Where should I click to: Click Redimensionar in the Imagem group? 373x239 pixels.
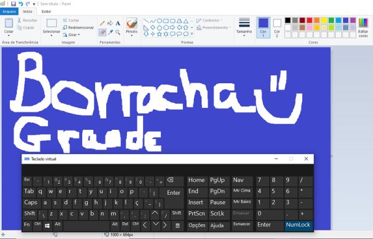click(78, 27)
